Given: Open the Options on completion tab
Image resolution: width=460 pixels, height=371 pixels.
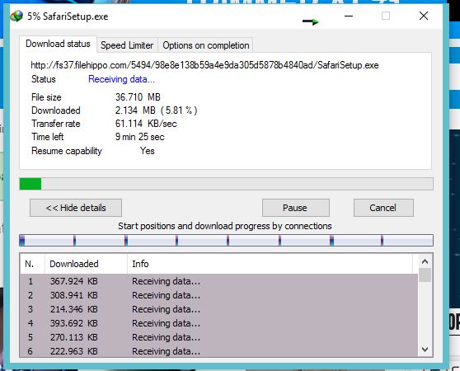Looking at the screenshot, I should pyautogui.click(x=205, y=45).
